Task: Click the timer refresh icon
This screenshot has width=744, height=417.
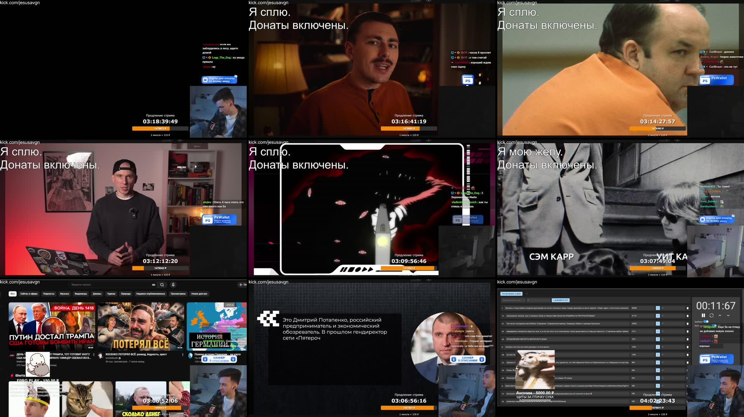Action: 712,316
